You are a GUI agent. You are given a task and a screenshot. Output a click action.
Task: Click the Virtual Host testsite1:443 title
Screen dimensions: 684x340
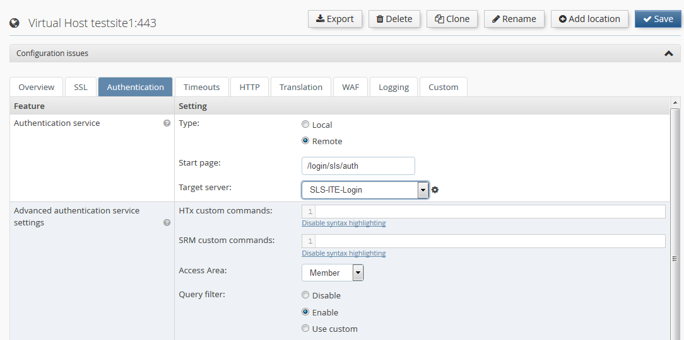point(92,23)
